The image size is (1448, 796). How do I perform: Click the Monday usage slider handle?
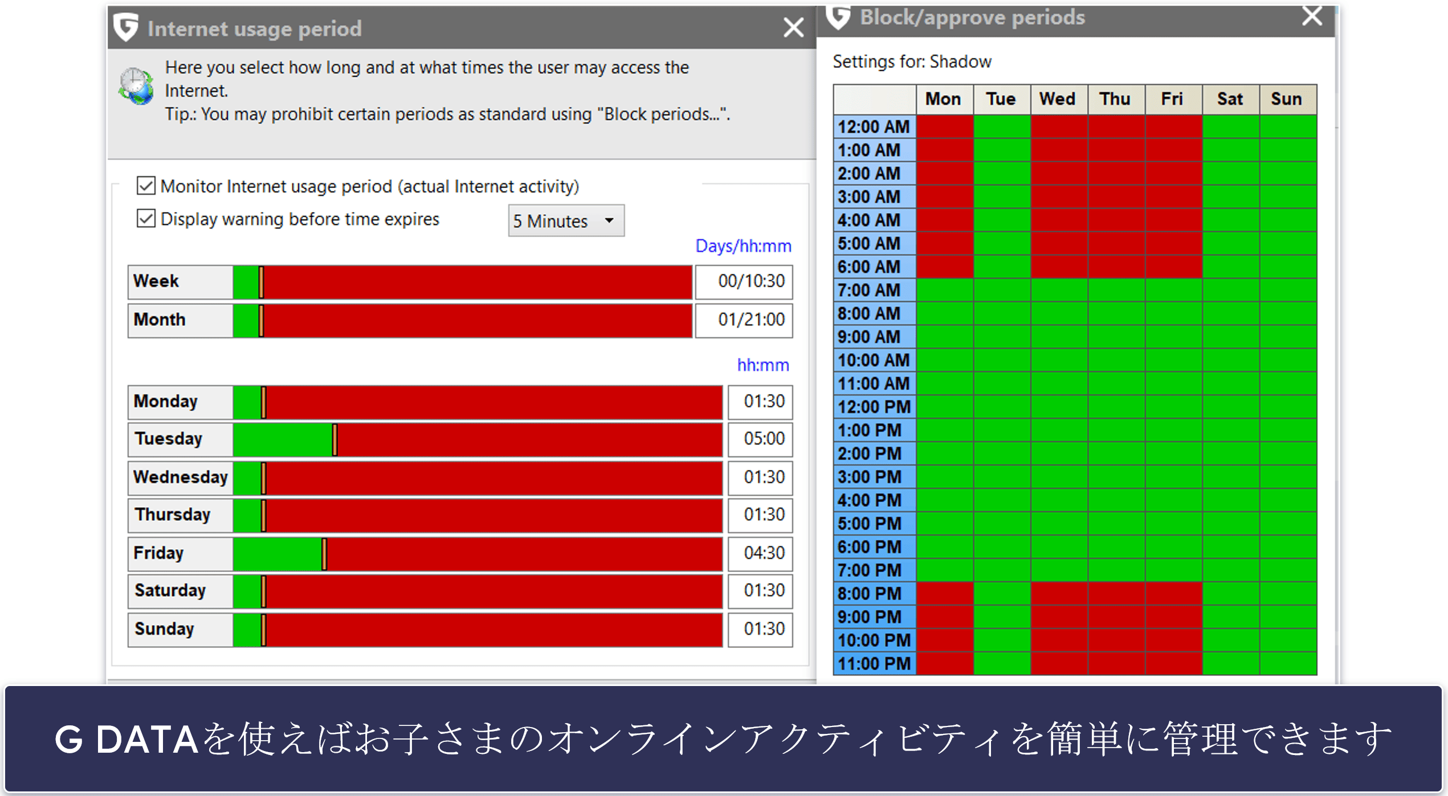pyautogui.click(x=263, y=402)
